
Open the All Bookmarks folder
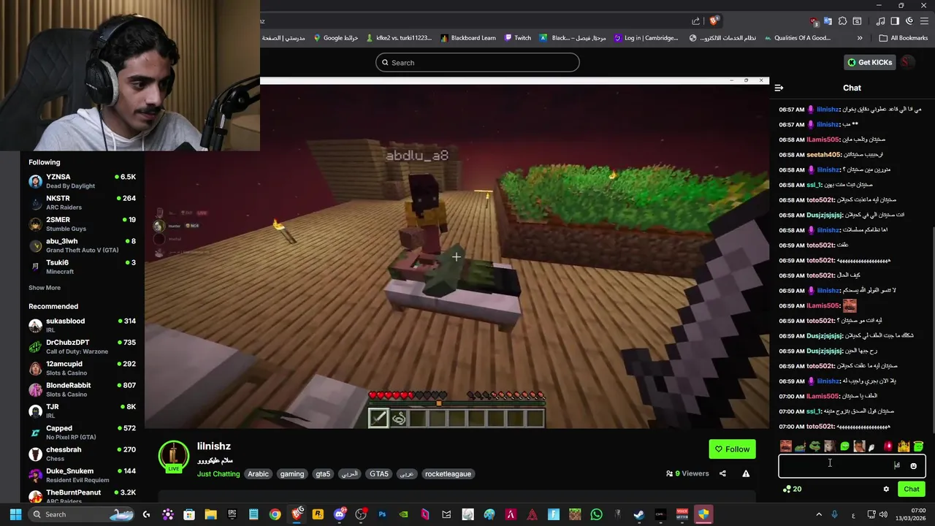pyautogui.click(x=903, y=38)
